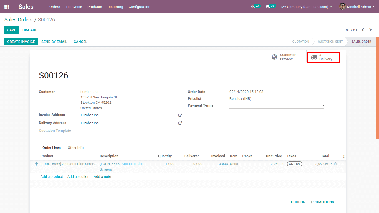Click order date 02/14/2020 15:12:08

[246, 92]
